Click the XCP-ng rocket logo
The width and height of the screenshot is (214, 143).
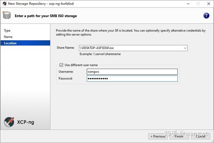(9, 122)
